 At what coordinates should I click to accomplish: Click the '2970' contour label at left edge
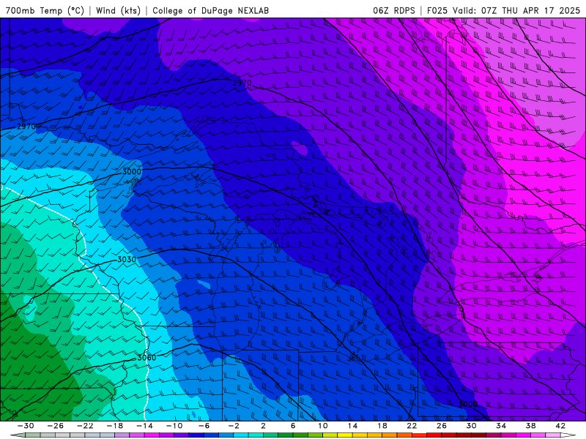(26, 127)
